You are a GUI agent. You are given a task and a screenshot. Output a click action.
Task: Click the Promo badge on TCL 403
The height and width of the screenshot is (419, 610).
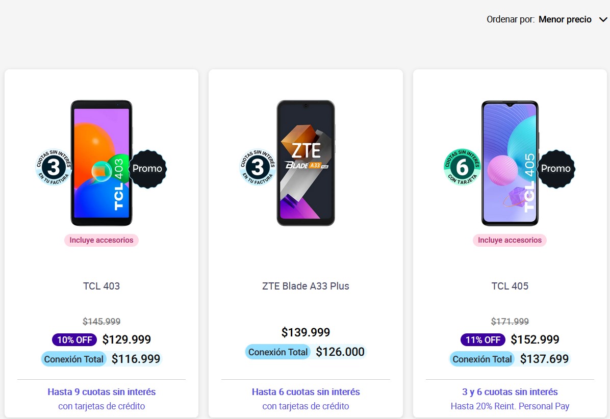[x=147, y=168]
